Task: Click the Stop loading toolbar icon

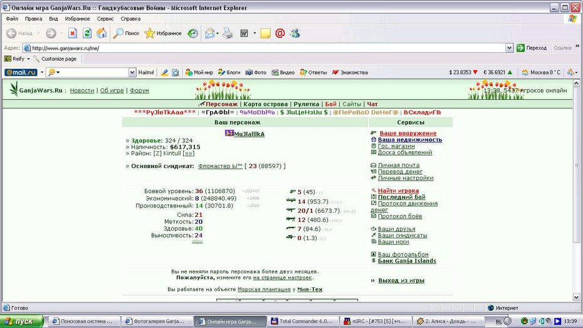Action: click(x=73, y=33)
